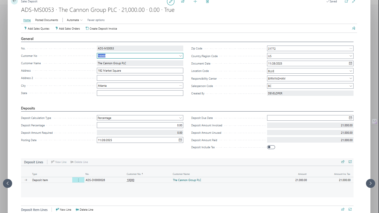379x213 pixels.
Task: Open The Cannon Group PLC link in Deposit Lines
Action: (x=187, y=180)
